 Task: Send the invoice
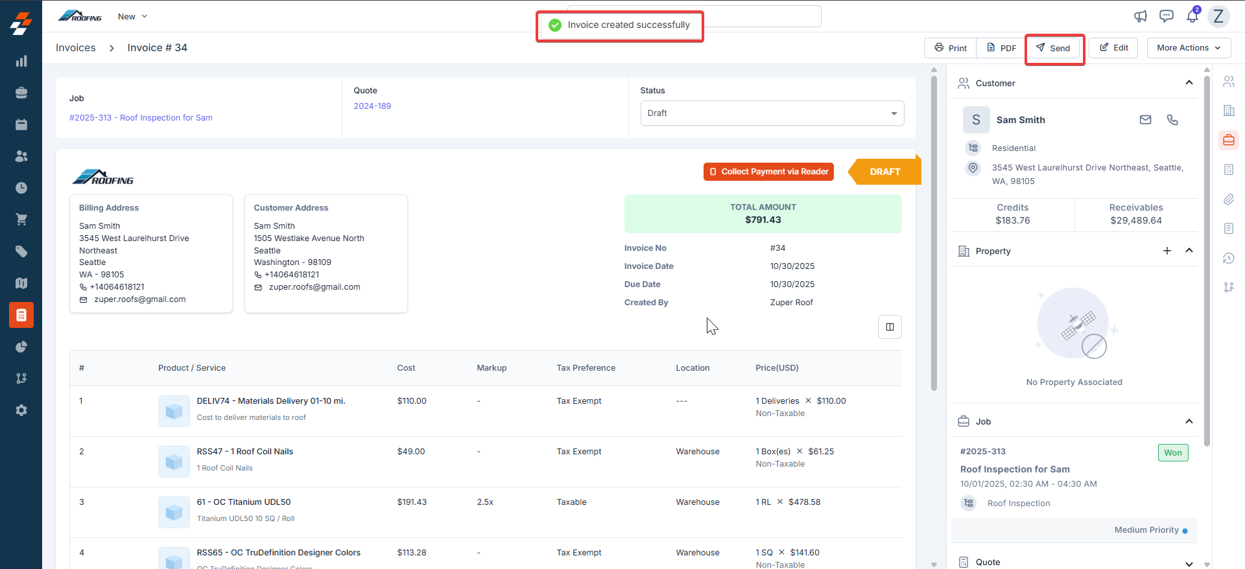[1053, 48]
